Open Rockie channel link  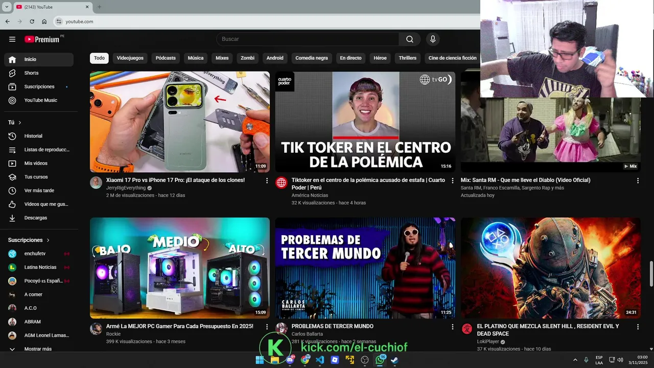click(x=113, y=334)
